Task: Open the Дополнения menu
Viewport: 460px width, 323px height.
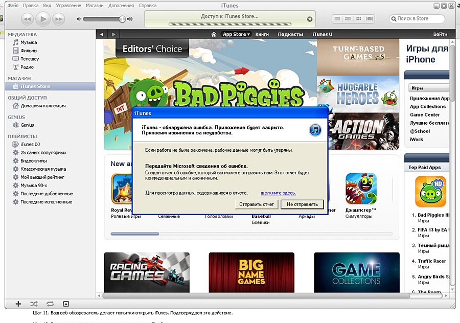Action: 121,6
